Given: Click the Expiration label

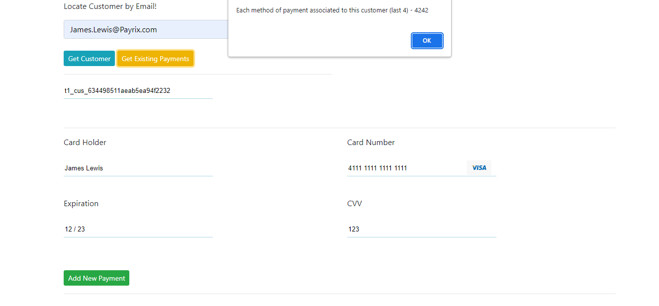Looking at the screenshot, I should pos(81,204).
